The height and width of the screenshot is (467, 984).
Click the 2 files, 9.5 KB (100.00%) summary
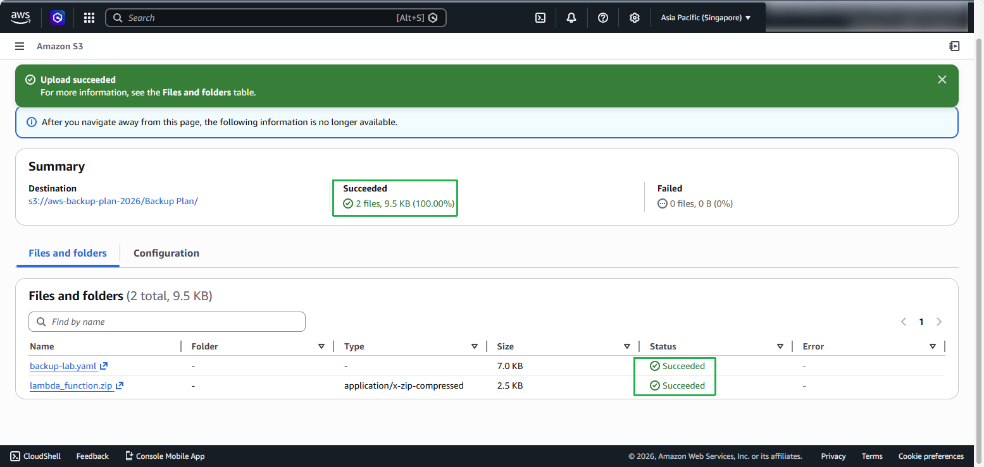click(x=399, y=203)
